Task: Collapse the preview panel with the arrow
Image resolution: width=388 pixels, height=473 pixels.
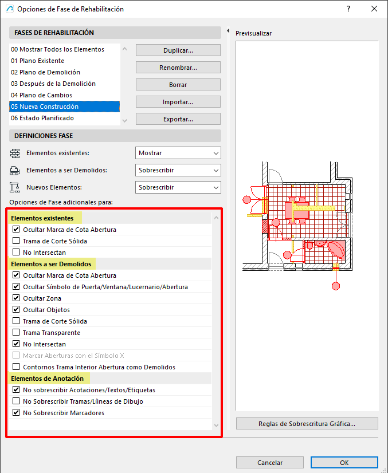Action: tap(228, 30)
